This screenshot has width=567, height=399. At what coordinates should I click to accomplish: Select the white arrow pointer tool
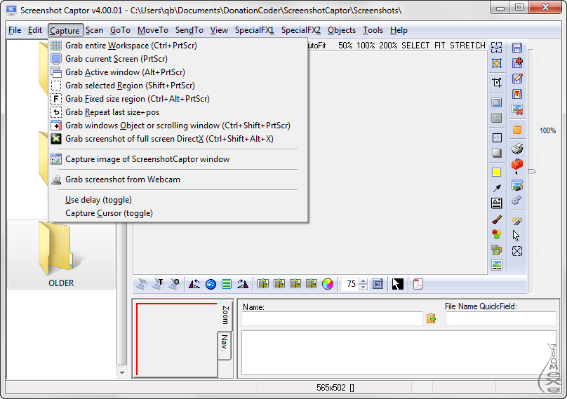(516, 236)
